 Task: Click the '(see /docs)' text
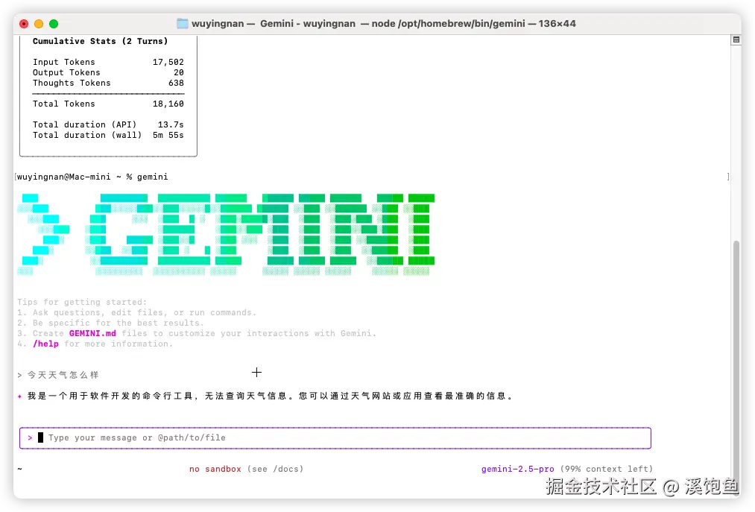click(x=276, y=469)
